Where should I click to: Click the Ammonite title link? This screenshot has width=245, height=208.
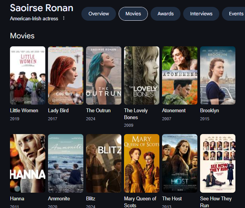point(59,198)
